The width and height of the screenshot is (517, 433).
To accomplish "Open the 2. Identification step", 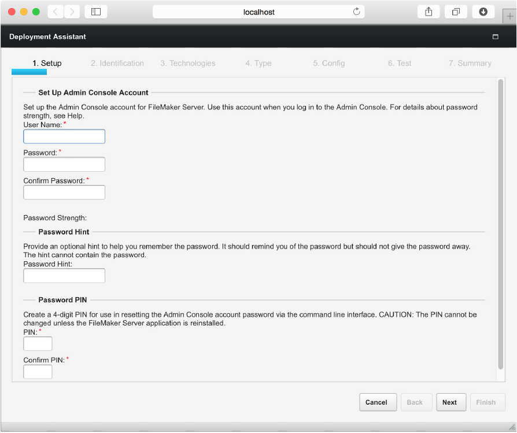I will [x=117, y=64].
